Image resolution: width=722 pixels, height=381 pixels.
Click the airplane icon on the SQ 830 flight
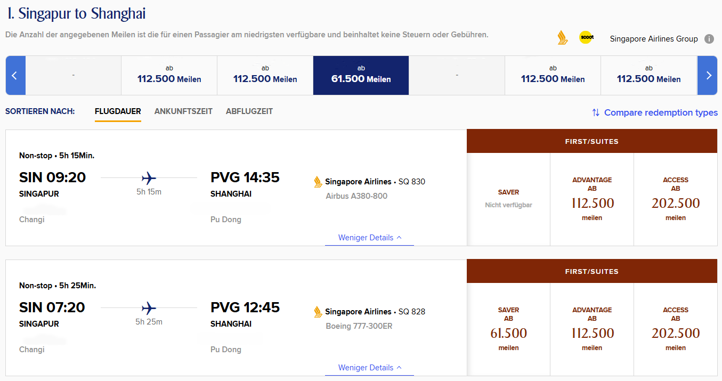(x=149, y=177)
